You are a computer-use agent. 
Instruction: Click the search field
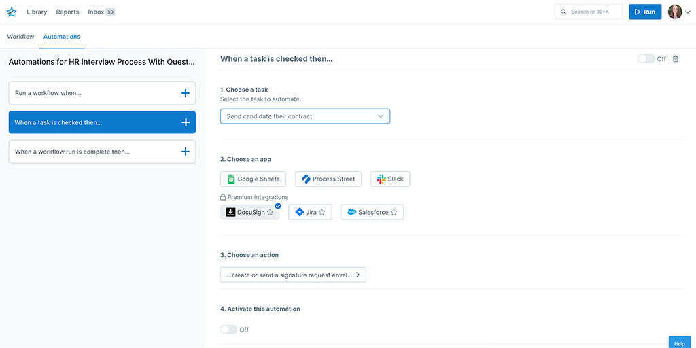pyautogui.click(x=589, y=12)
